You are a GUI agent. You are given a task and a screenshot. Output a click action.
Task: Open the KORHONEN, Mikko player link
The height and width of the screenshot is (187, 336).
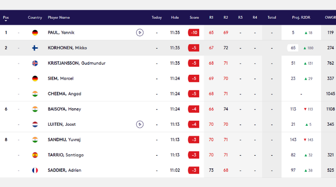pos(67,48)
